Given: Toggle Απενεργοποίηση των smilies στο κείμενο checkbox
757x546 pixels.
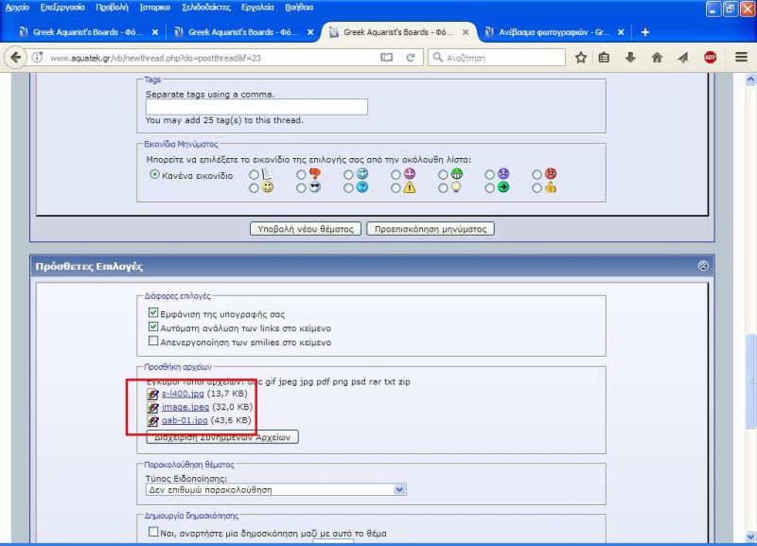Looking at the screenshot, I should point(154,342).
